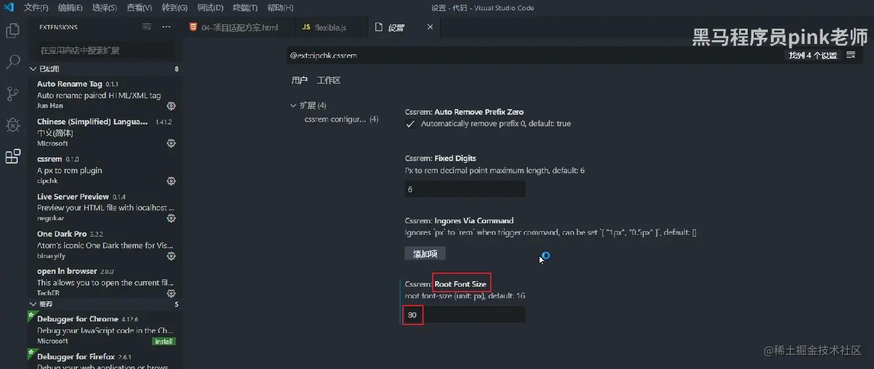Viewport: 874px width, 369px height.
Task: Open the Source Control view
Action: tap(13, 93)
